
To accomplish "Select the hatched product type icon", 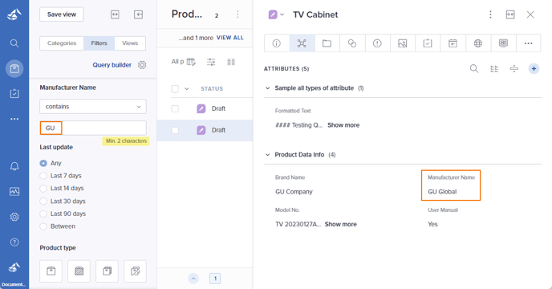I will (x=79, y=271).
